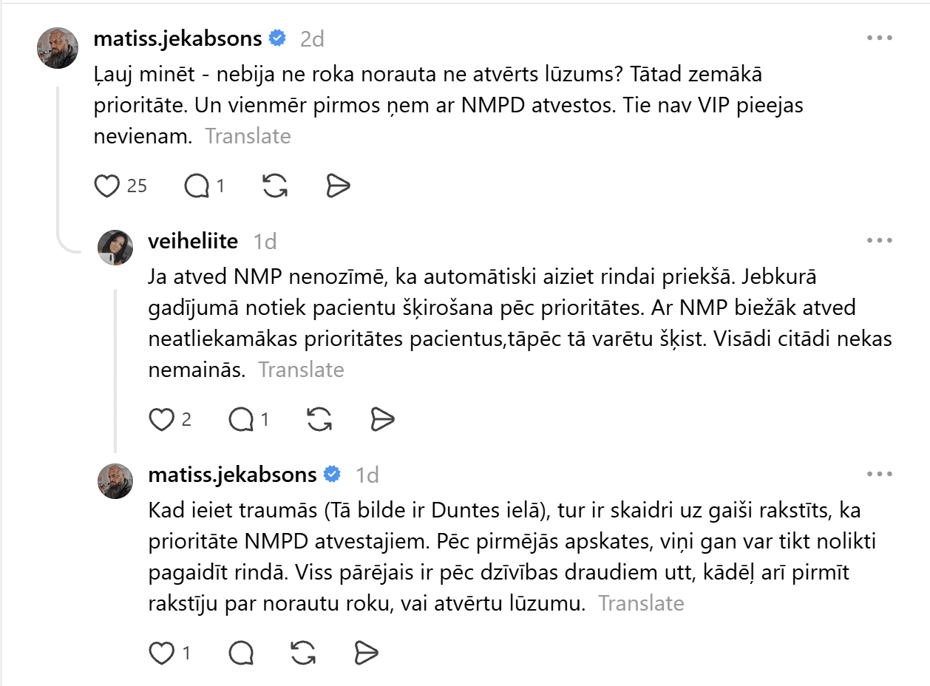Open more options menu for veiheliite reply

(x=880, y=241)
